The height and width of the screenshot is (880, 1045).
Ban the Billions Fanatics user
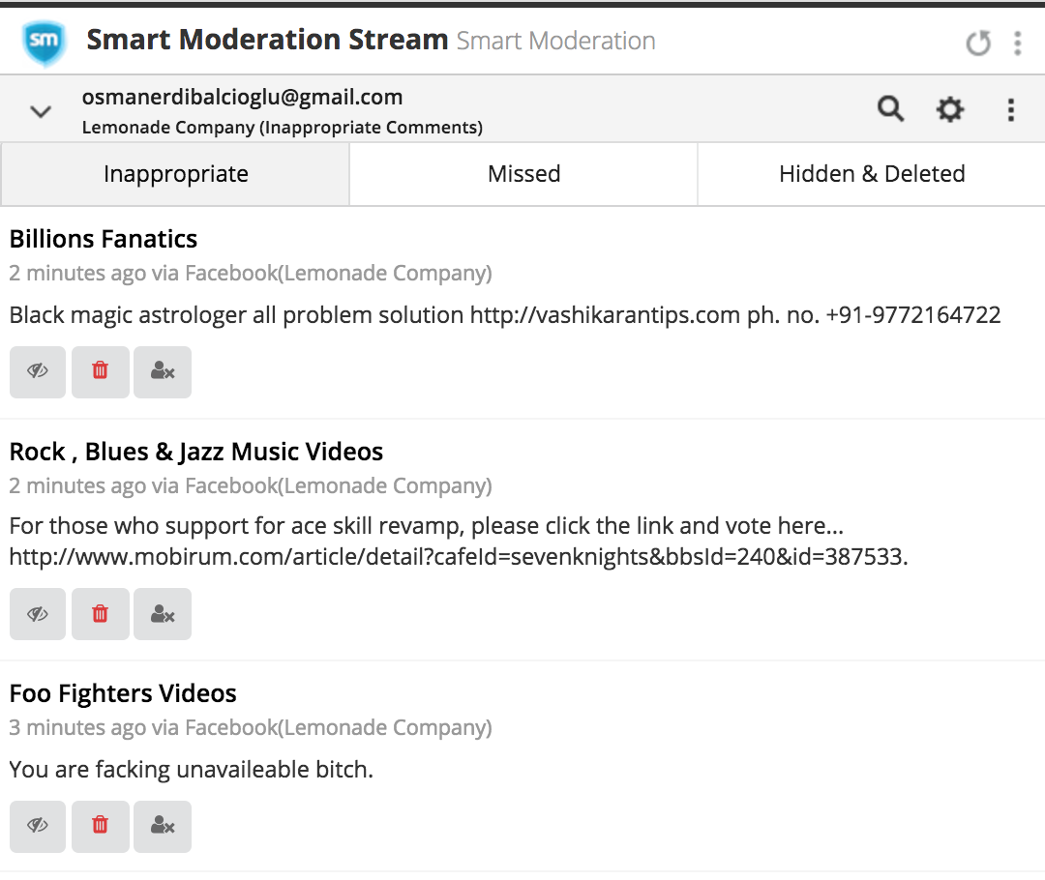click(163, 371)
